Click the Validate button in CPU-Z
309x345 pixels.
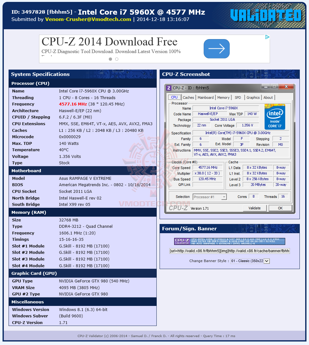pyautogui.click(x=254, y=208)
